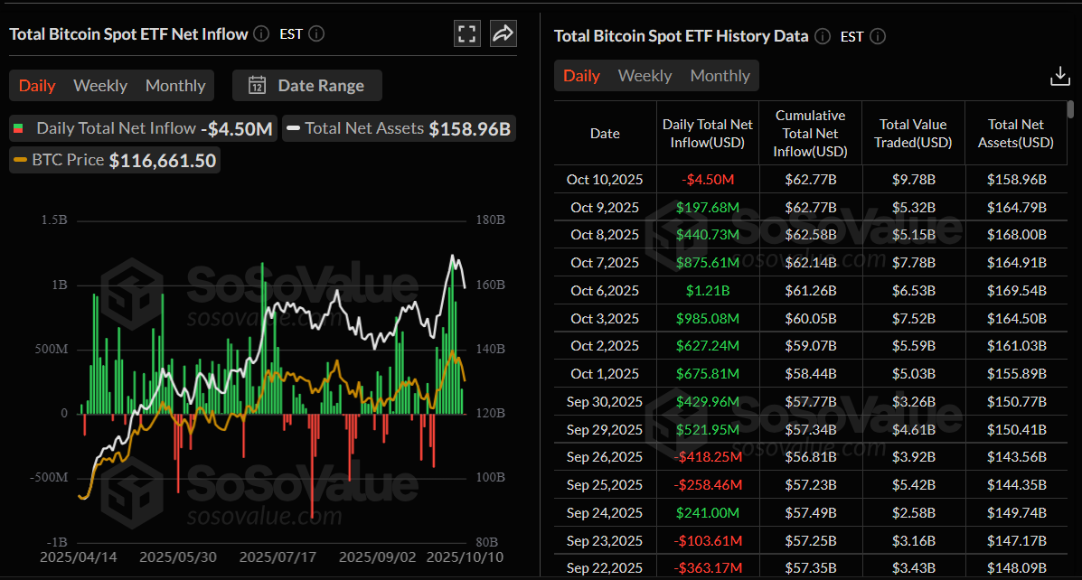Click info icon beside History Data title
Image resolution: width=1082 pixels, height=580 pixels.
pos(822,37)
